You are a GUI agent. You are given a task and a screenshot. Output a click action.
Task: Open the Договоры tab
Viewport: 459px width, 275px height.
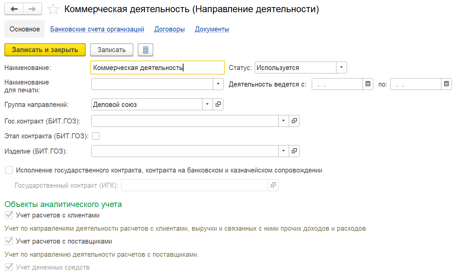[x=170, y=29]
